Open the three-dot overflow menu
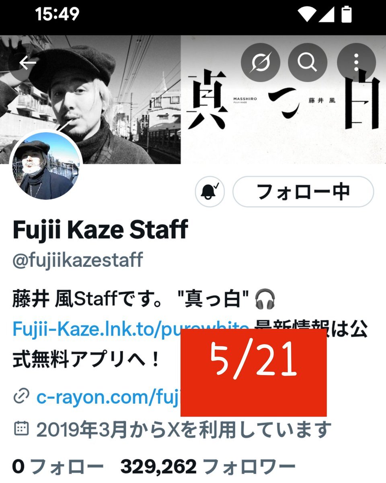 [x=356, y=63]
